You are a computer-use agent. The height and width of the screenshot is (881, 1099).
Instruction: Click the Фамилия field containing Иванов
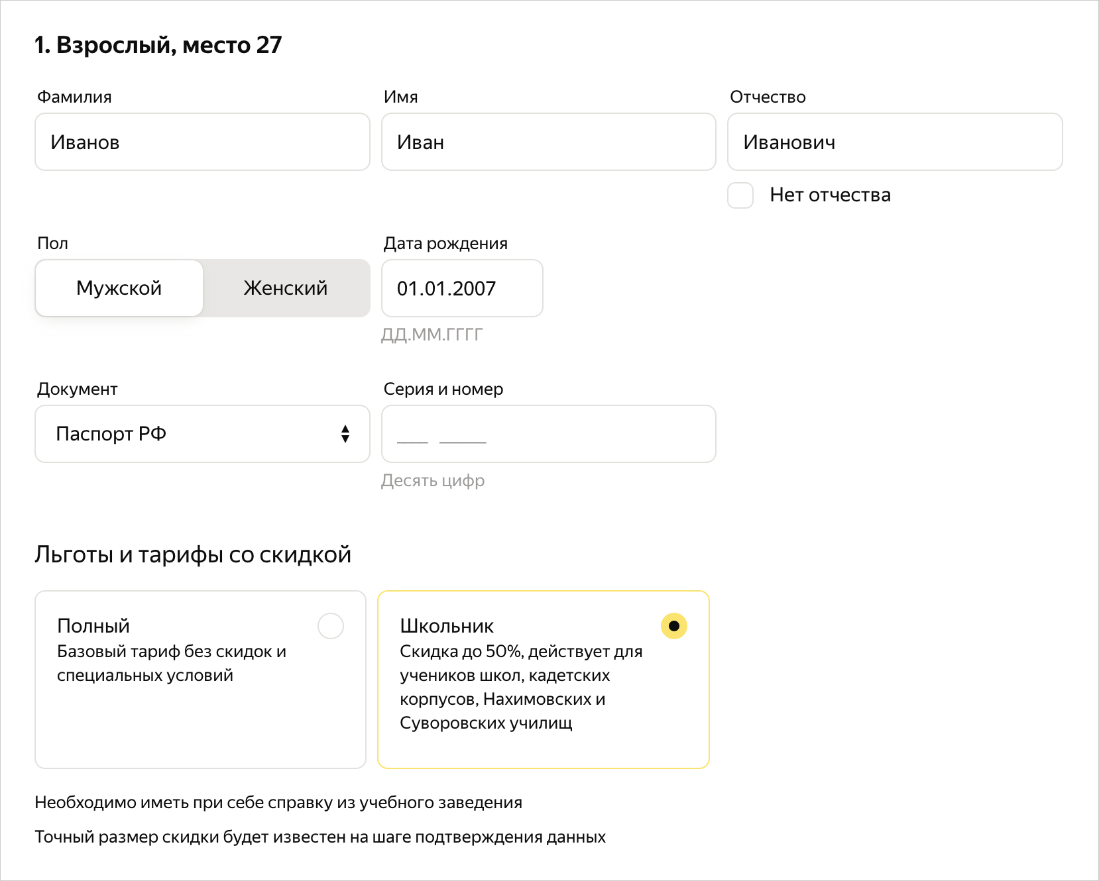coord(202,142)
